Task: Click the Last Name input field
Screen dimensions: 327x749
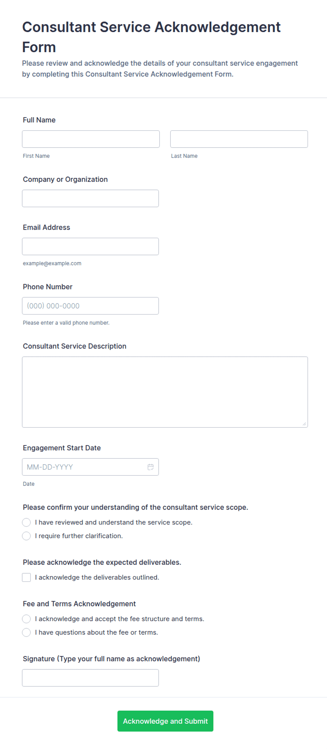Action: tap(239, 139)
